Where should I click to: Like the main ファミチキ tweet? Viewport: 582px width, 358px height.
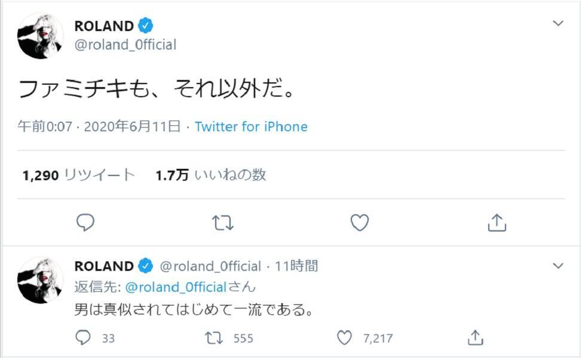359,223
